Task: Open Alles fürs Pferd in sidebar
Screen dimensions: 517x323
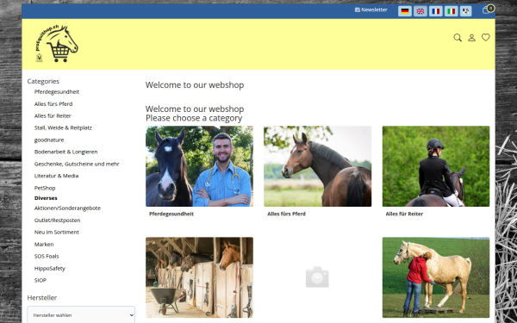Action: (53, 104)
